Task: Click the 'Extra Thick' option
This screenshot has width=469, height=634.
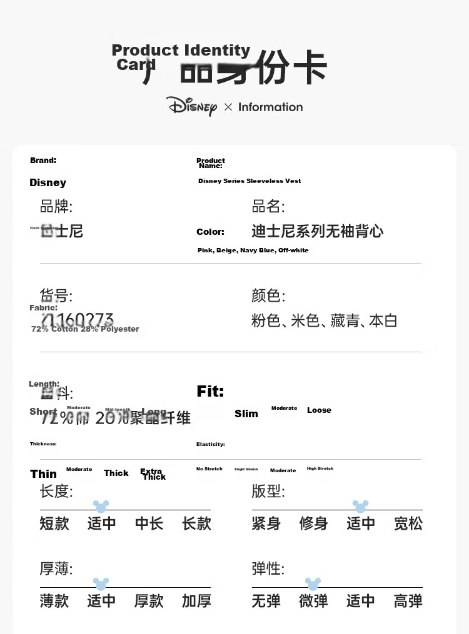Action: click(x=153, y=474)
